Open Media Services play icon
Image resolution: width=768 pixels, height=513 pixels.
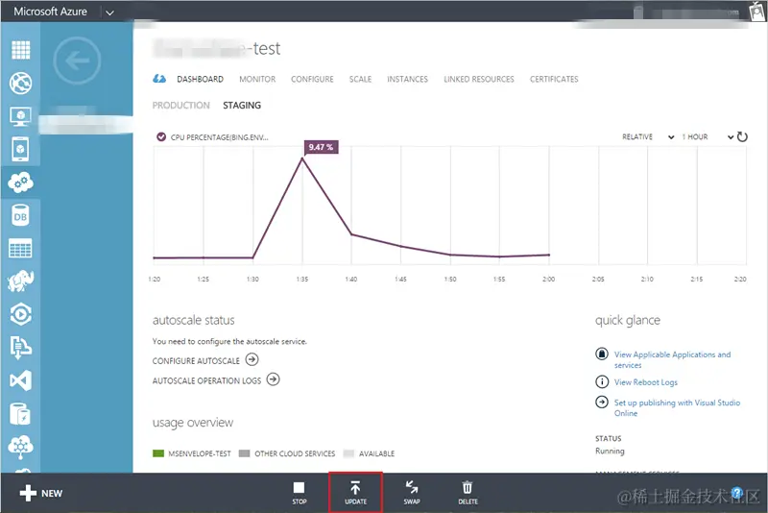(20, 314)
